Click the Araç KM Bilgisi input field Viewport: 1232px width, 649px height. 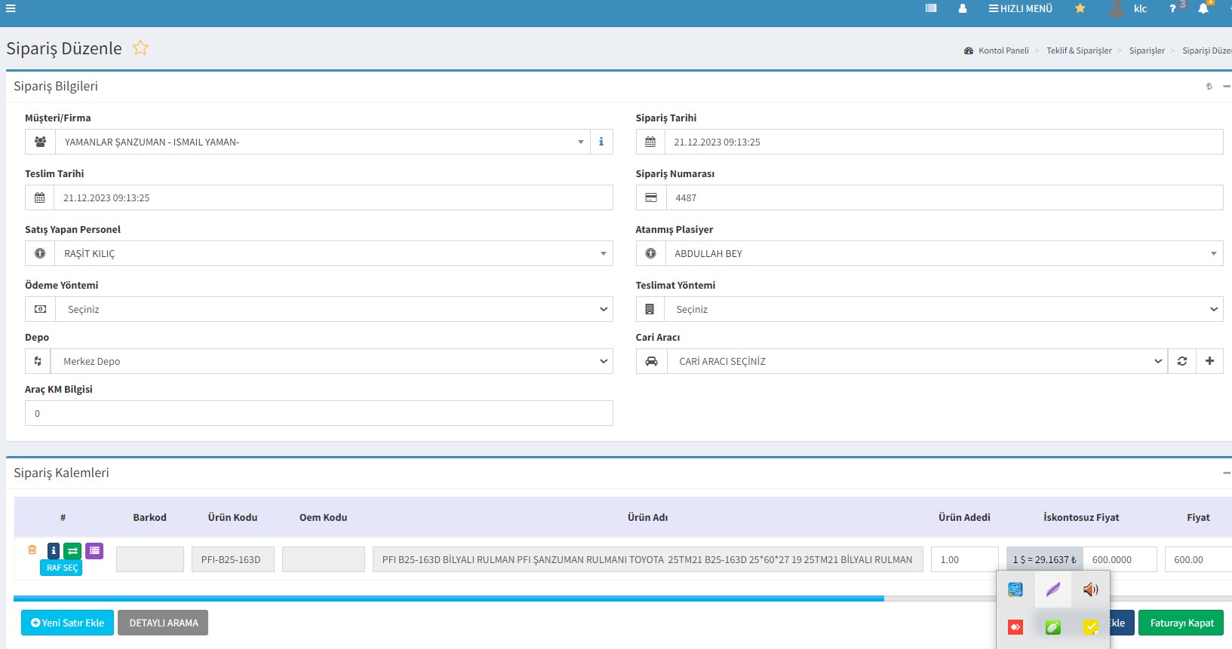point(318,413)
